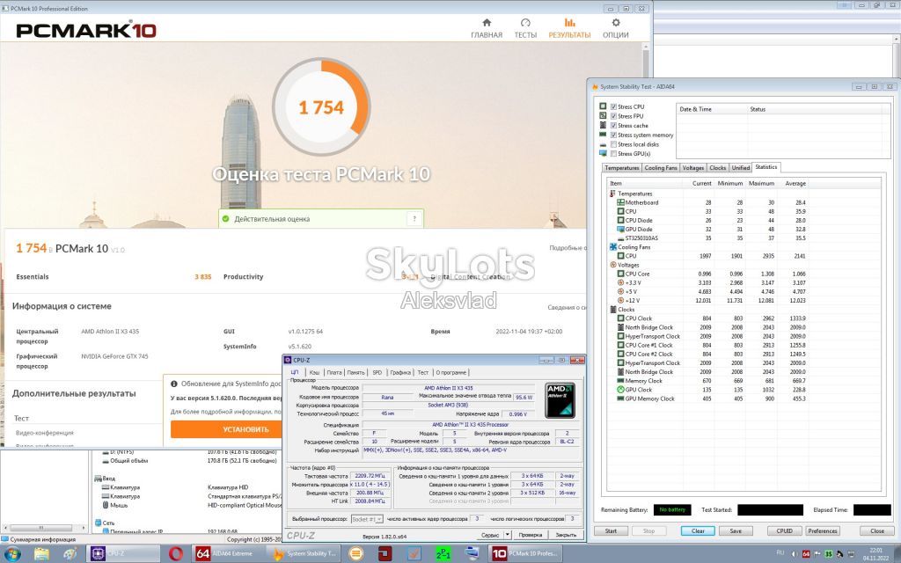Click the Clear button in AIDA64
The height and width of the screenshot is (563, 901).
point(698,530)
